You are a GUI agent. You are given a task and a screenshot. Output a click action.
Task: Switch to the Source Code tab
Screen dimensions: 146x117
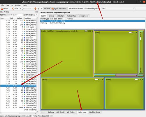(x=83, y=16)
